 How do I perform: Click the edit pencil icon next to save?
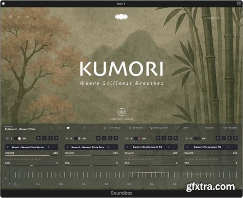coord(93,128)
